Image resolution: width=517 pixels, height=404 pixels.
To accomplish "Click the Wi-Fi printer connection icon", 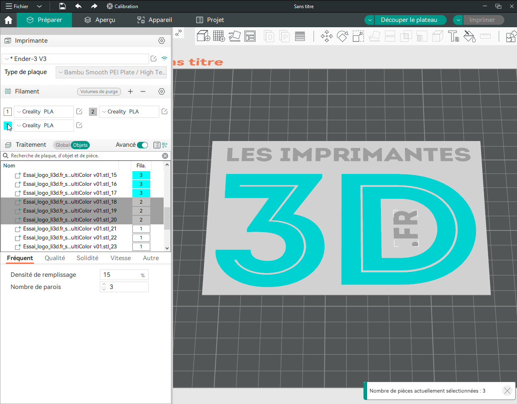I will [x=164, y=59].
